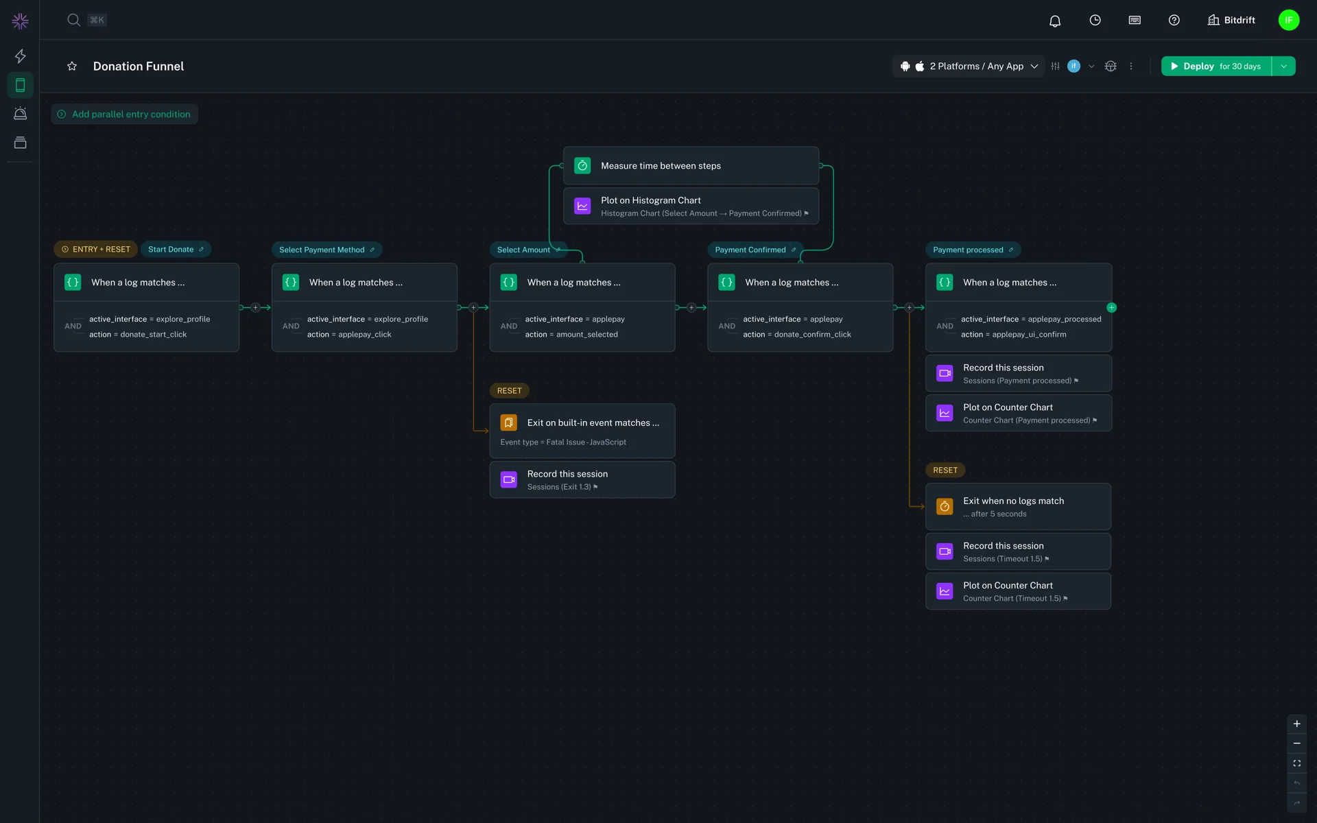
Task: Click the globe settings icon
Action: tap(1111, 67)
